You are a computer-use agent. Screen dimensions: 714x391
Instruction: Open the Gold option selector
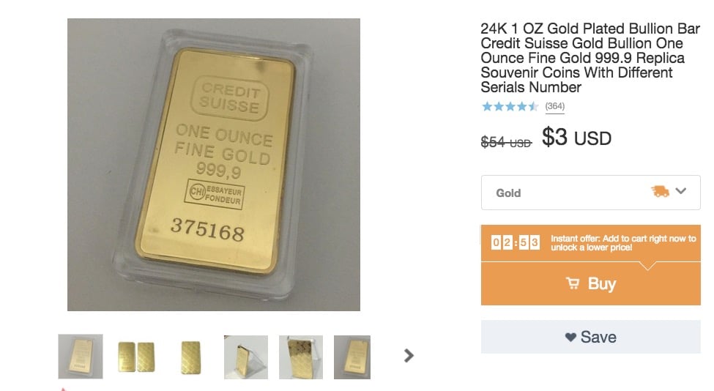[590, 193]
